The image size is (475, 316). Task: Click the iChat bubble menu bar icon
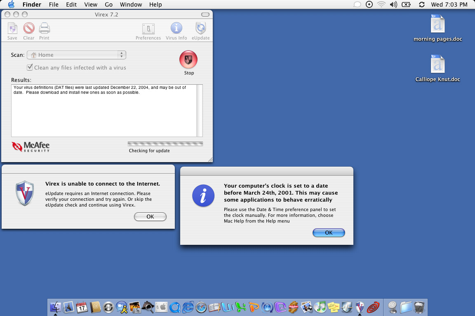click(357, 5)
